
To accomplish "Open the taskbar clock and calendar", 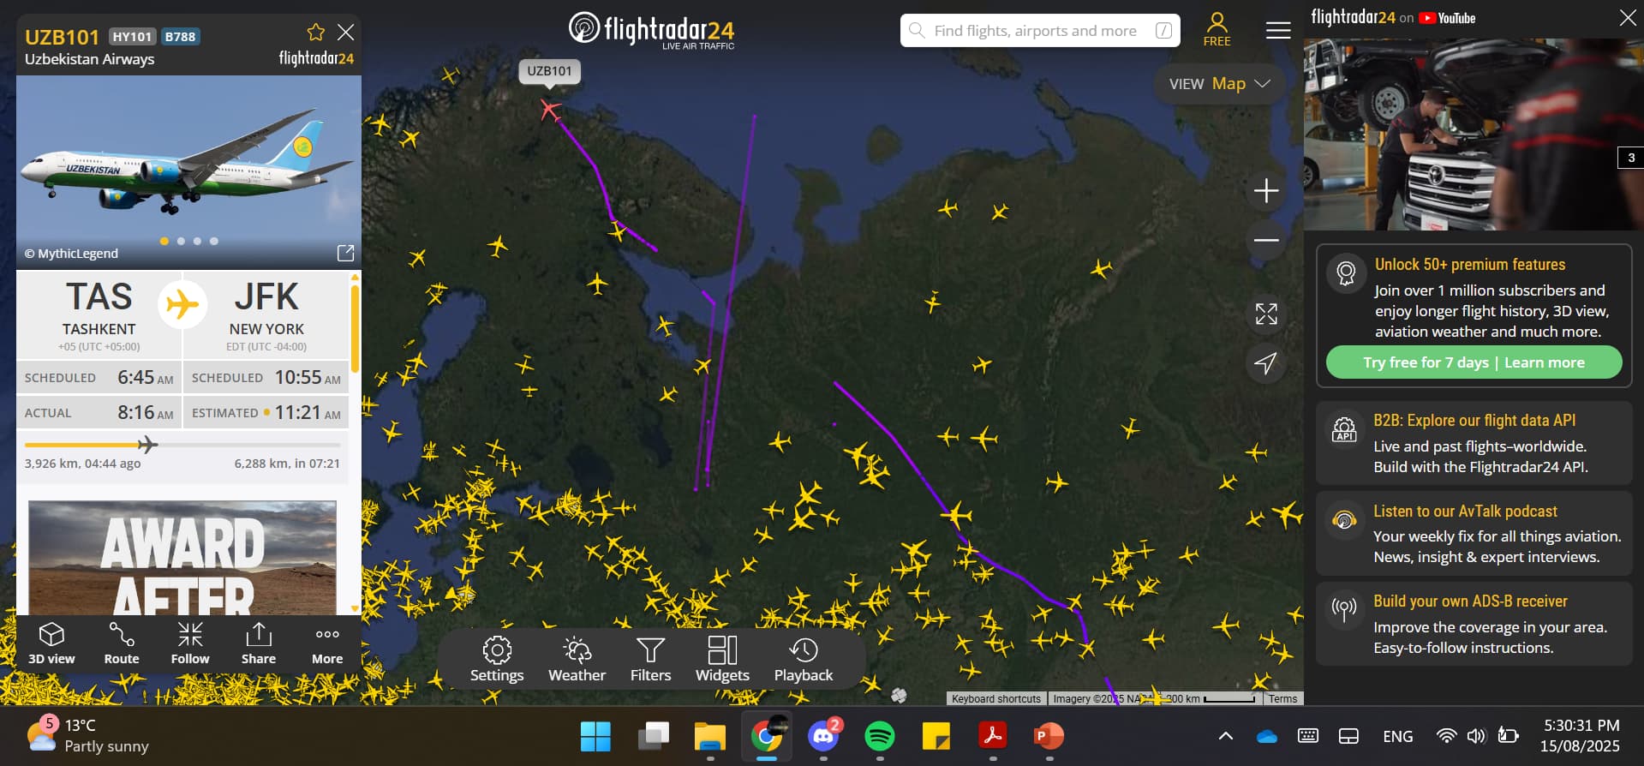I will [x=1581, y=736].
